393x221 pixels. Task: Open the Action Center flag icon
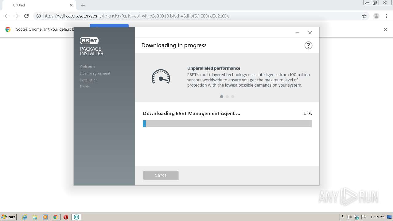tap(364, 217)
